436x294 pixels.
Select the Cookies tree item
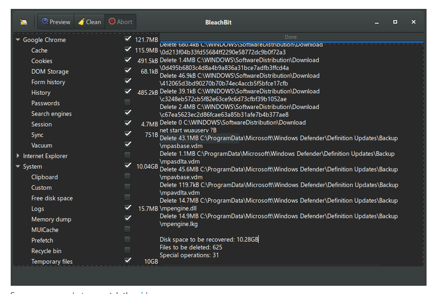[x=42, y=61]
